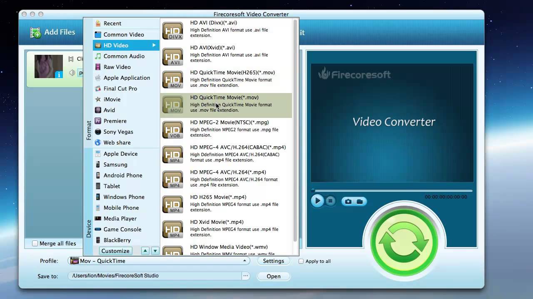The height and width of the screenshot is (299, 533).
Task: Select the HD QuickTime Movie(H265) icon
Action: pos(172,81)
